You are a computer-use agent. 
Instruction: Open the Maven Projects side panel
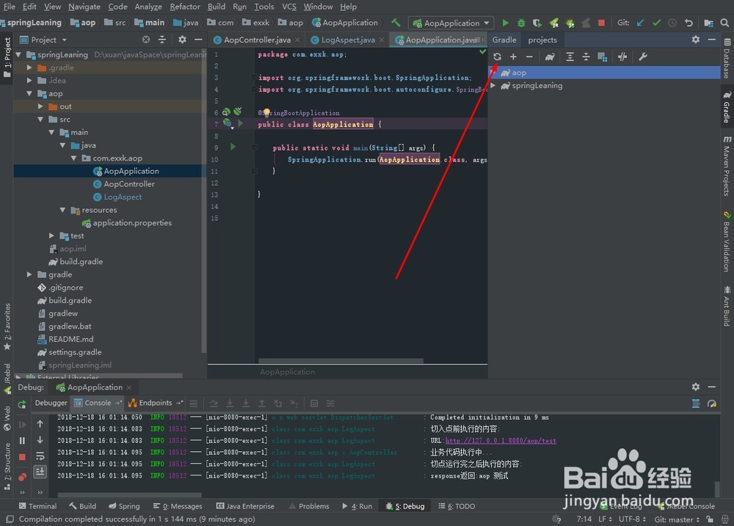pyautogui.click(x=727, y=166)
